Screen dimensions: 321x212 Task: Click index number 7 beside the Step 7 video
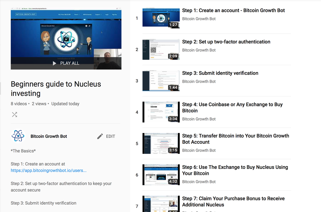coord(137,206)
